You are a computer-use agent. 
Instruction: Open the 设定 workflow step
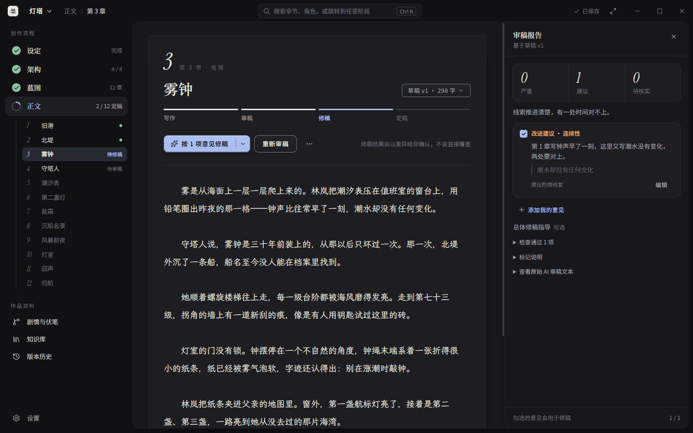[66, 51]
